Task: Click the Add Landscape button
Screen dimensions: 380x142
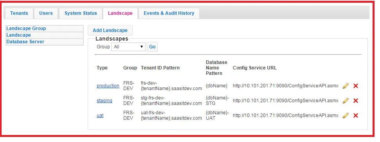Action: 110,30
